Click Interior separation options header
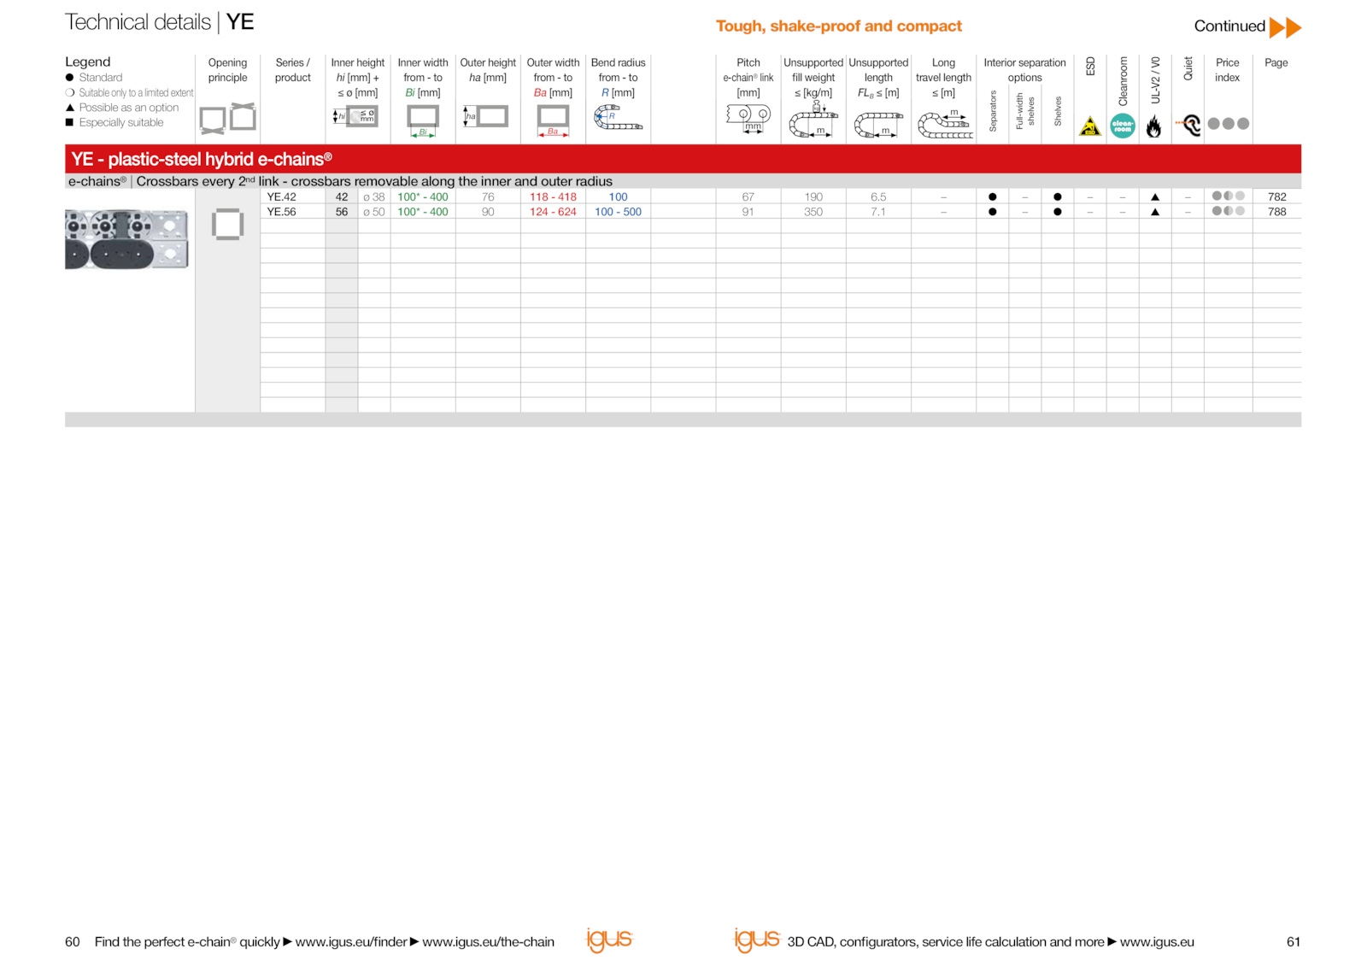The width and height of the screenshot is (1367, 966). click(x=1024, y=70)
